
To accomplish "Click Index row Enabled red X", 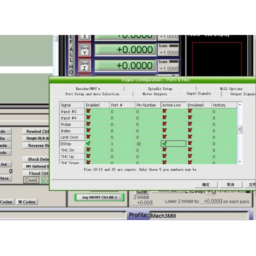I will coord(88,131).
